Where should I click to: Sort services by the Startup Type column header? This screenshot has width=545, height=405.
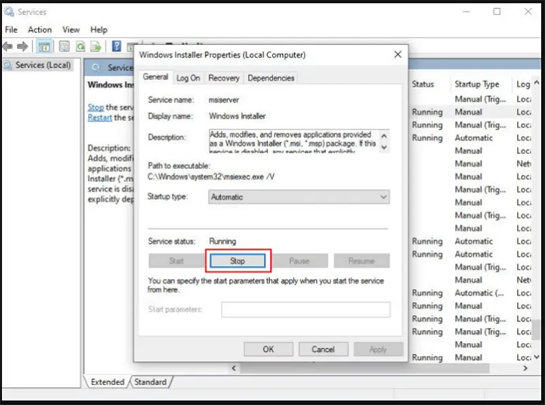477,84
